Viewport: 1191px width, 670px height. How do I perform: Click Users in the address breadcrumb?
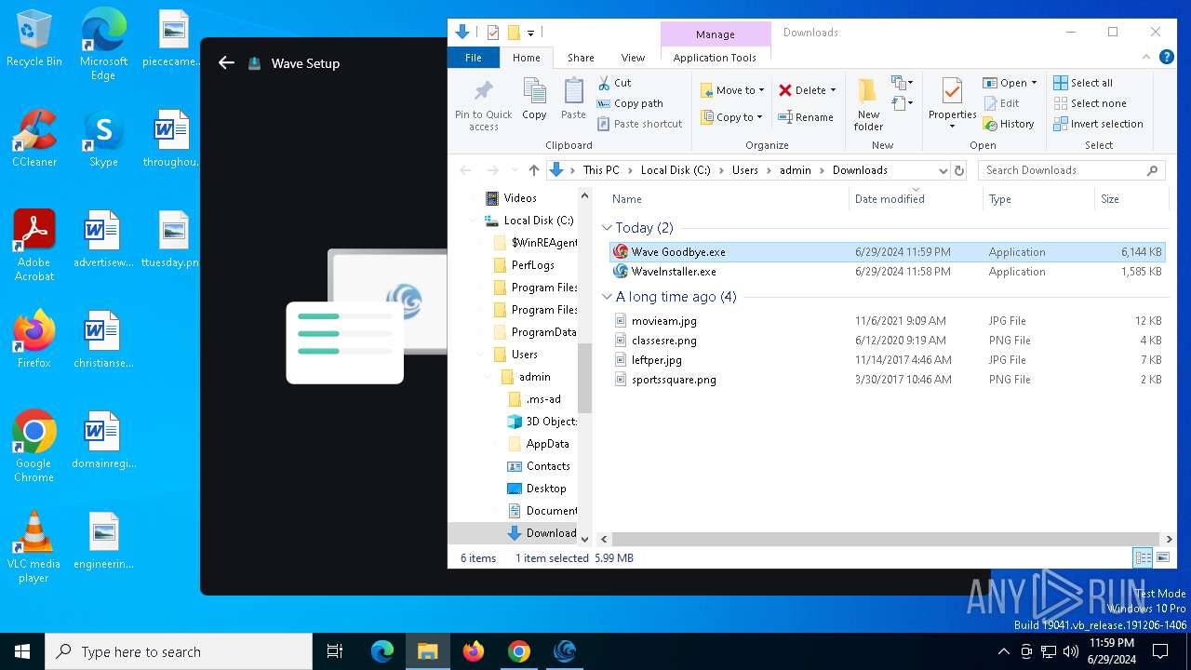tap(745, 170)
